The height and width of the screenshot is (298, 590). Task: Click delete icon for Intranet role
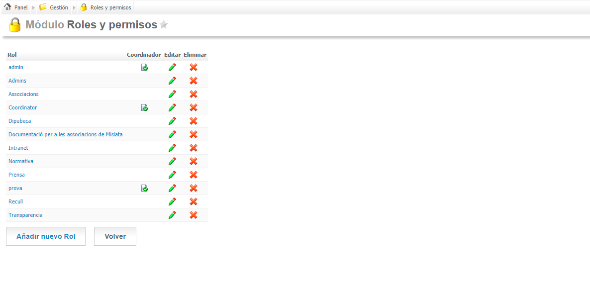[194, 148]
